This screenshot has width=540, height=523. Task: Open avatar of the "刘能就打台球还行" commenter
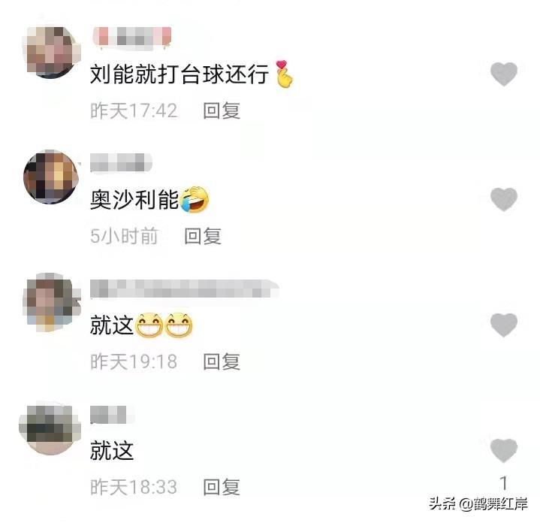click(x=52, y=52)
